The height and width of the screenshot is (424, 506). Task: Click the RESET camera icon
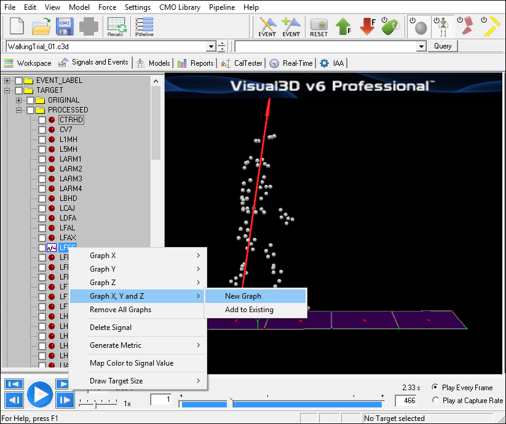[x=319, y=27]
